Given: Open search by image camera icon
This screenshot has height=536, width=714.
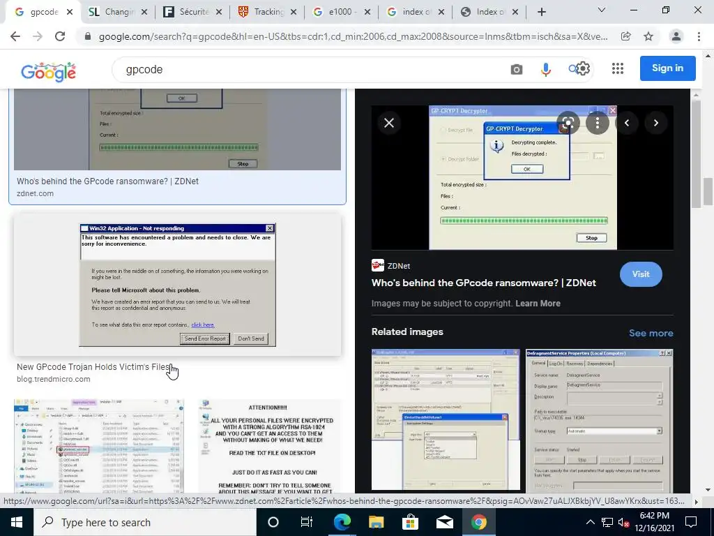Looking at the screenshot, I should (517, 69).
